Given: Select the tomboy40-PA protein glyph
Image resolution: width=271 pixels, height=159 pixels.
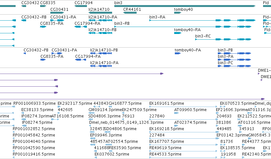Looking at the screenshot, I should coord(178,53).
